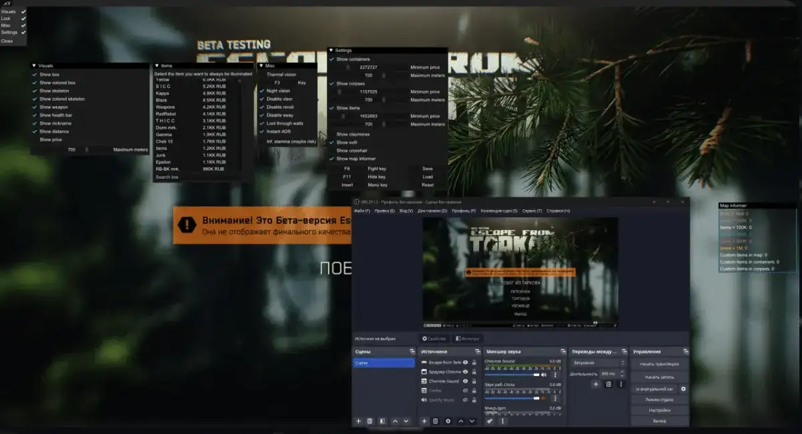Add a new source in Источники panel
Viewport: 802px width, 434px height.
pyautogui.click(x=424, y=421)
